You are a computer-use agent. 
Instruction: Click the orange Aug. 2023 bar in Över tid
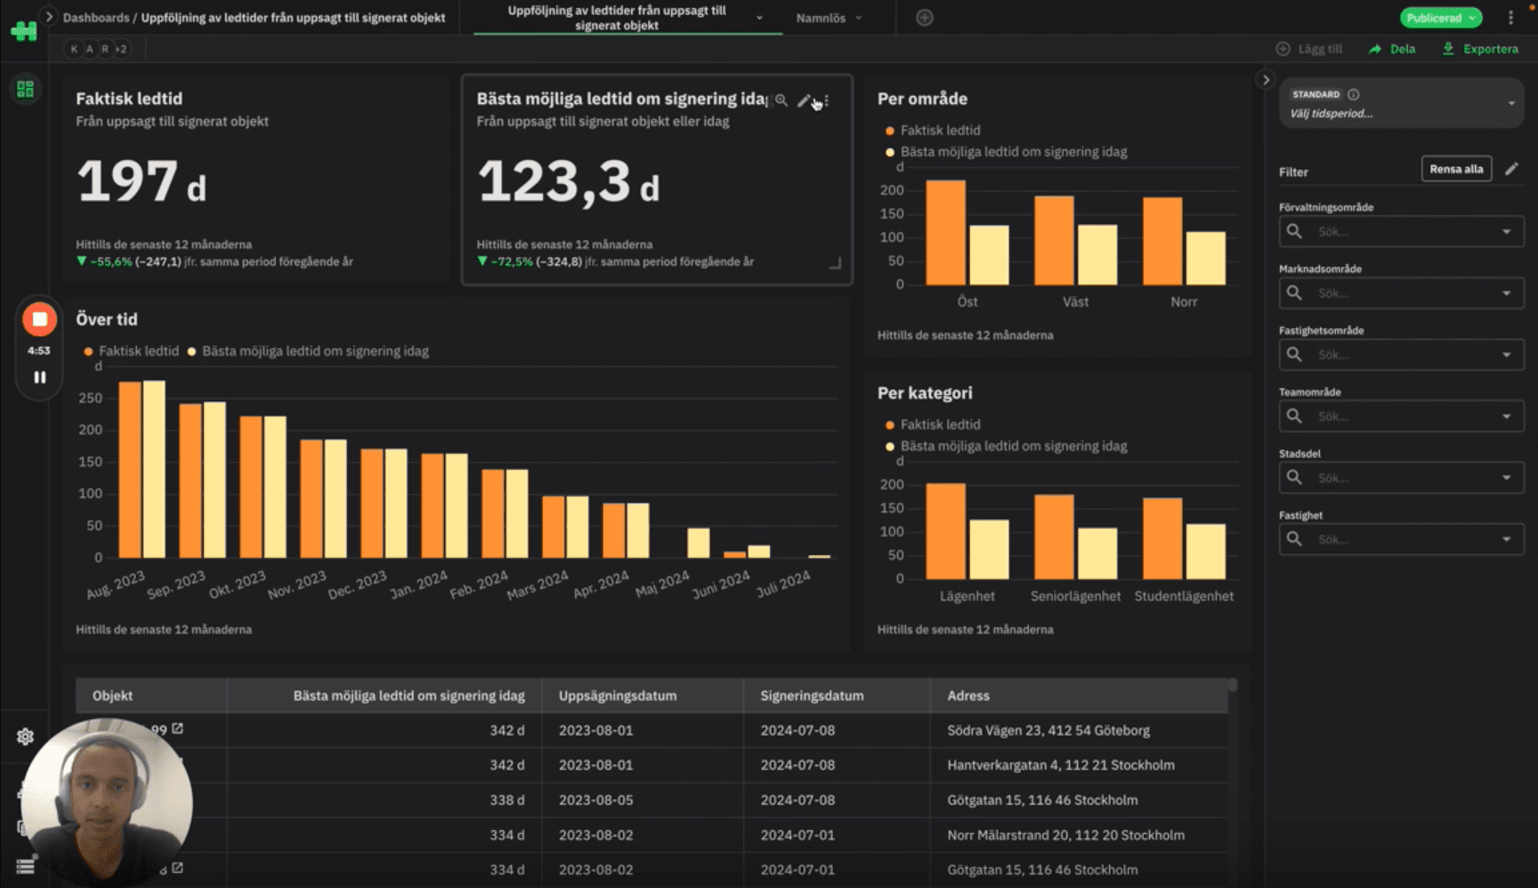pyautogui.click(x=130, y=470)
